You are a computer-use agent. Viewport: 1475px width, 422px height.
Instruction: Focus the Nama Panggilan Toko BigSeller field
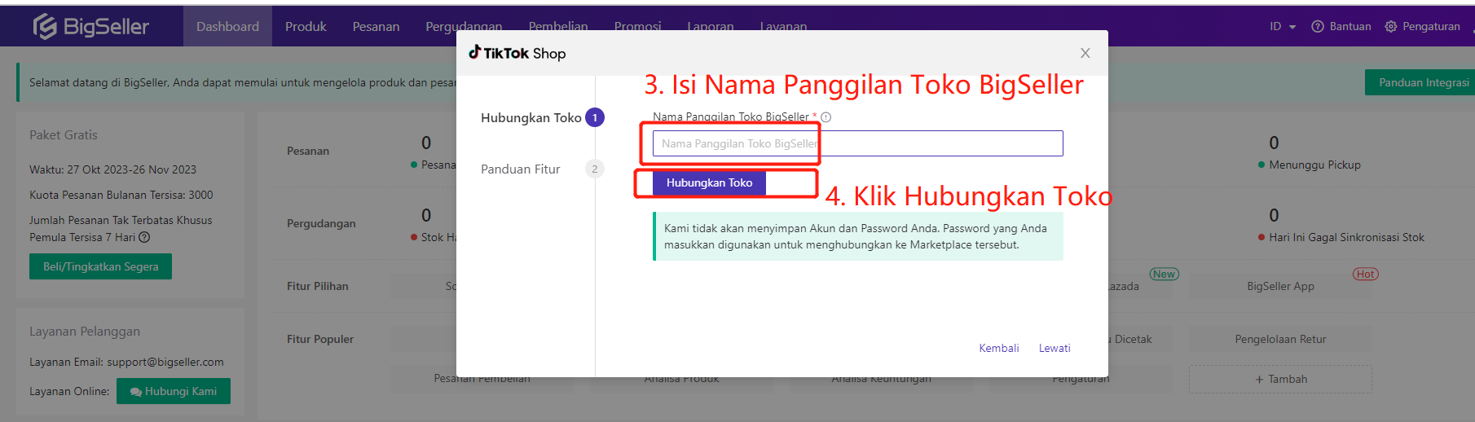[x=857, y=143]
